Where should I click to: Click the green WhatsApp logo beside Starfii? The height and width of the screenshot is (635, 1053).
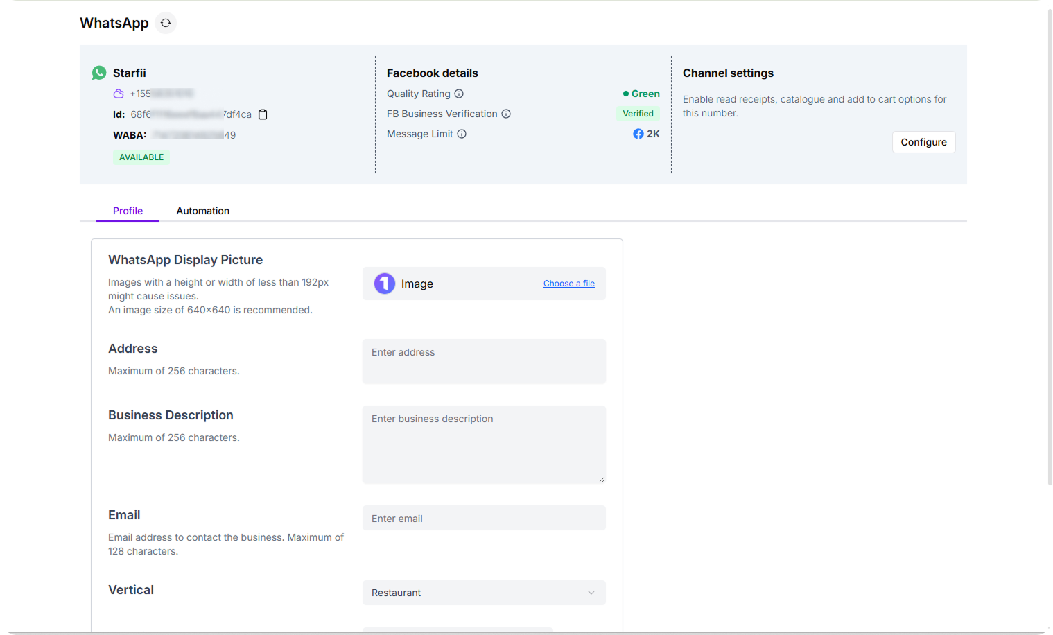[99, 73]
